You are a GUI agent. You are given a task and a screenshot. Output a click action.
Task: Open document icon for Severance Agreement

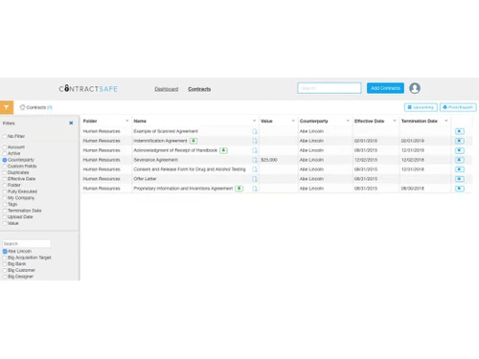[x=255, y=160]
